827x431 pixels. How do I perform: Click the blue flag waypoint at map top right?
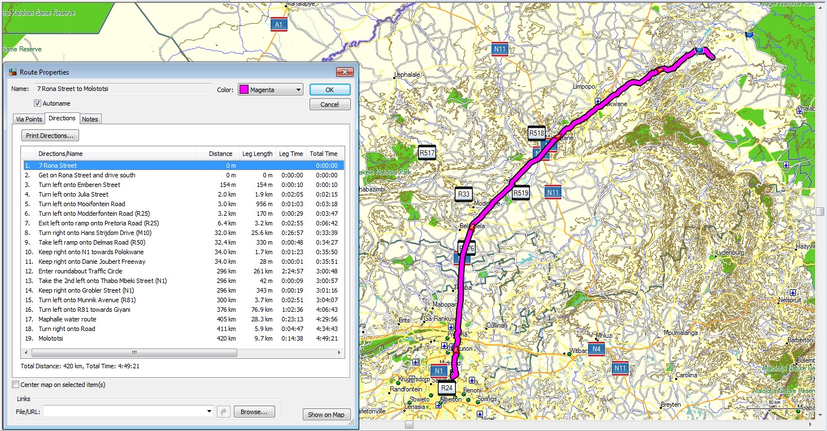[749, 35]
